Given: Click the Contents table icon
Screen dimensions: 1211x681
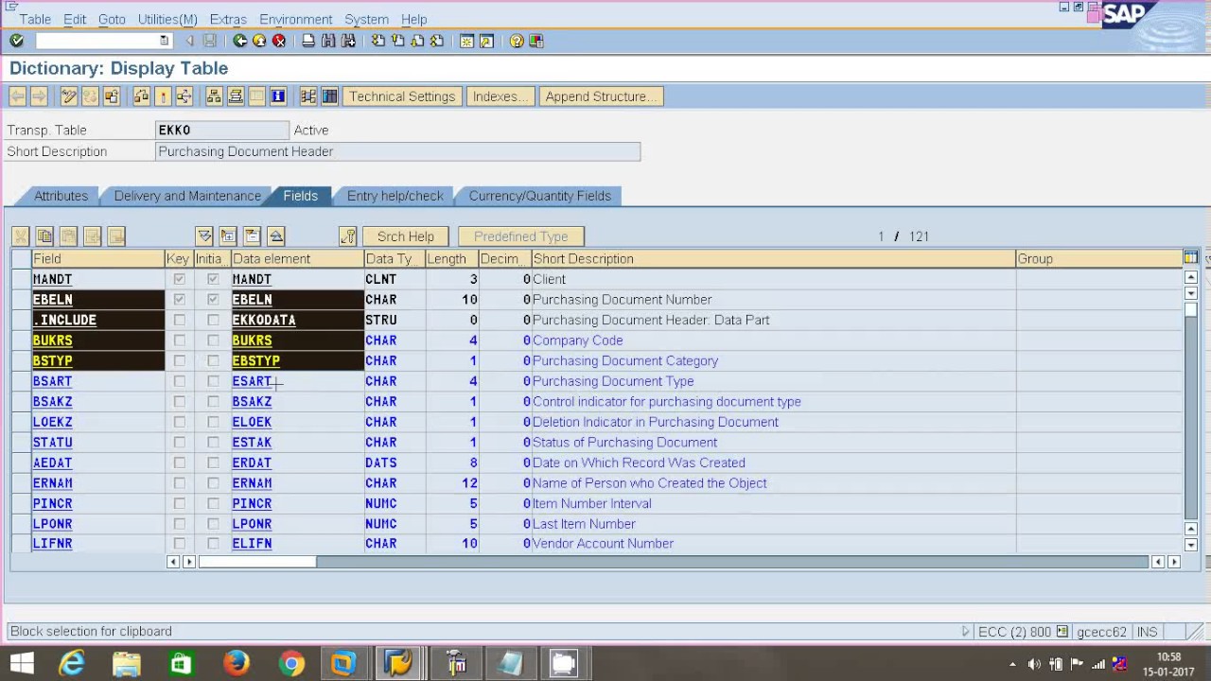Looking at the screenshot, I should (x=330, y=96).
